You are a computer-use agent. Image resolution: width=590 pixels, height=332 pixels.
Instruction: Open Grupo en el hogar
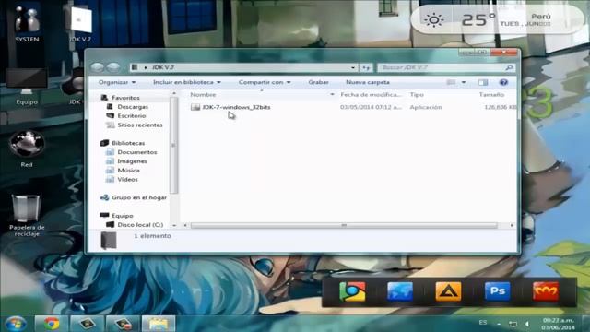pos(139,197)
